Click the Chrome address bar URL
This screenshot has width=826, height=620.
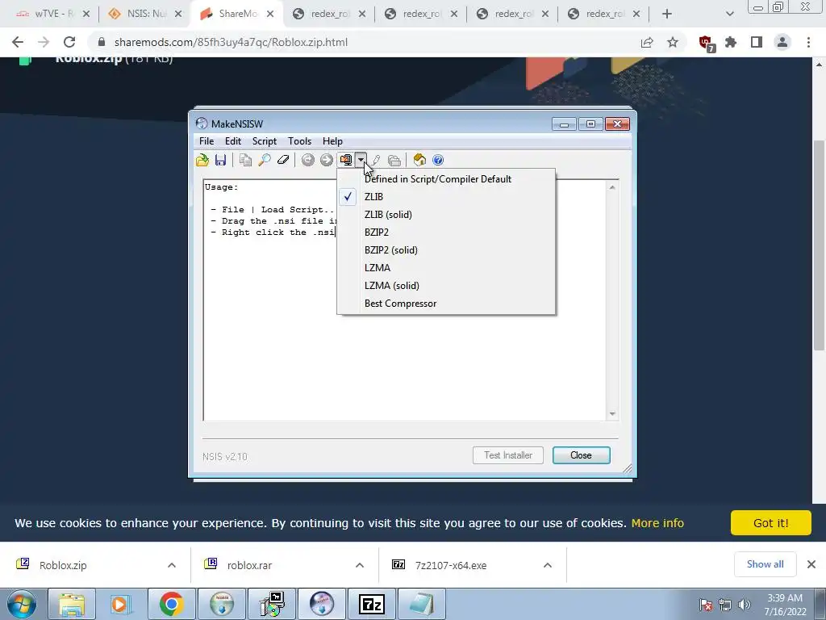231,42
